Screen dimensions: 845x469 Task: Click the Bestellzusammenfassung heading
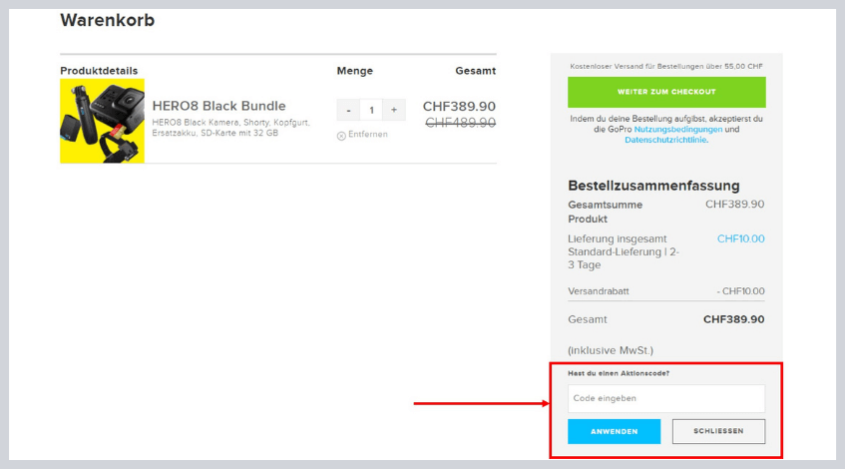coord(653,186)
